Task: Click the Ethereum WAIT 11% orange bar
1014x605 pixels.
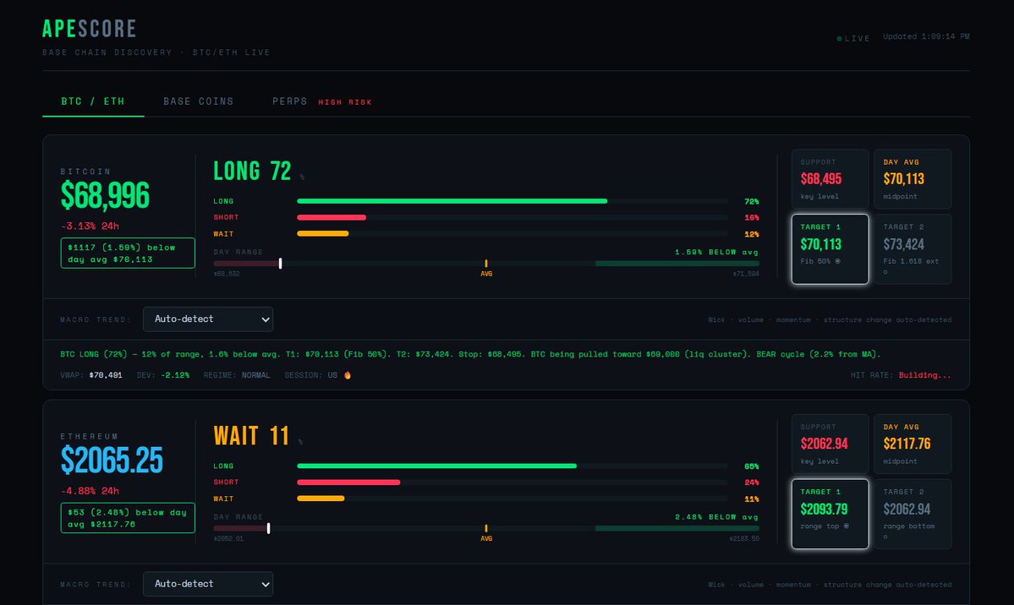Action: (x=321, y=499)
